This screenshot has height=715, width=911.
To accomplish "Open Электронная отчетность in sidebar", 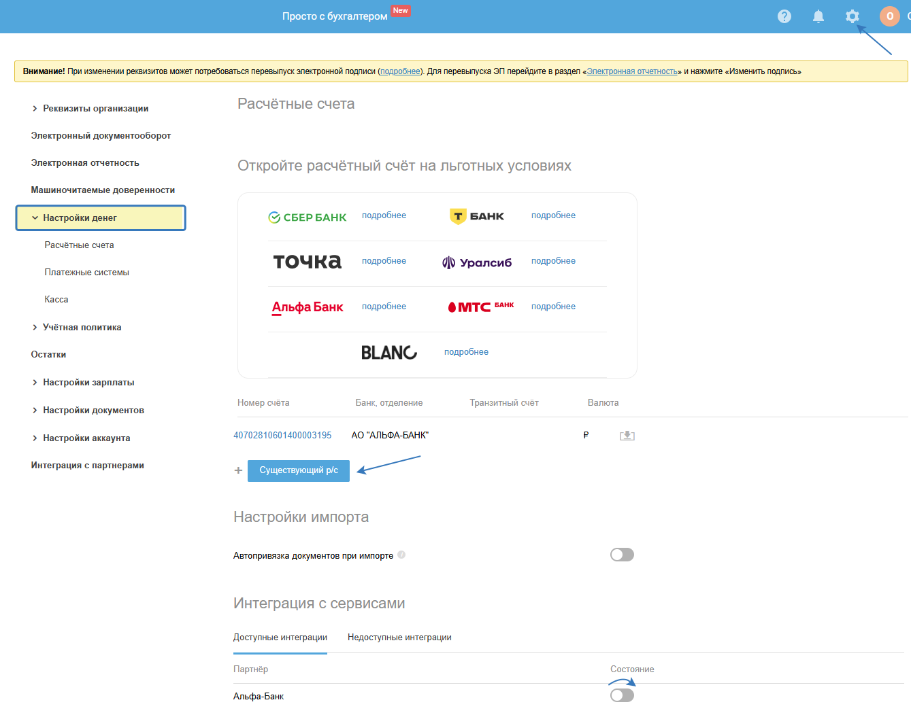I will coord(85,163).
